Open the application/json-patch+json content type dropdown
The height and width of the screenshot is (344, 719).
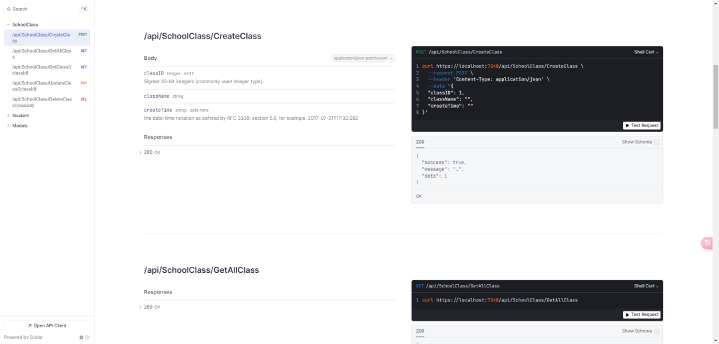coord(363,58)
